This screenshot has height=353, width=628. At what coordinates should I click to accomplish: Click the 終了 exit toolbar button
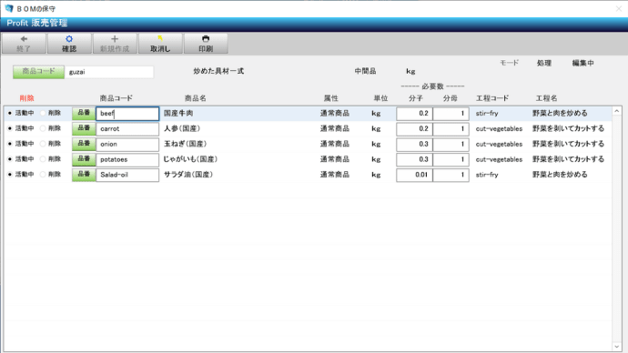pyautogui.click(x=24, y=44)
